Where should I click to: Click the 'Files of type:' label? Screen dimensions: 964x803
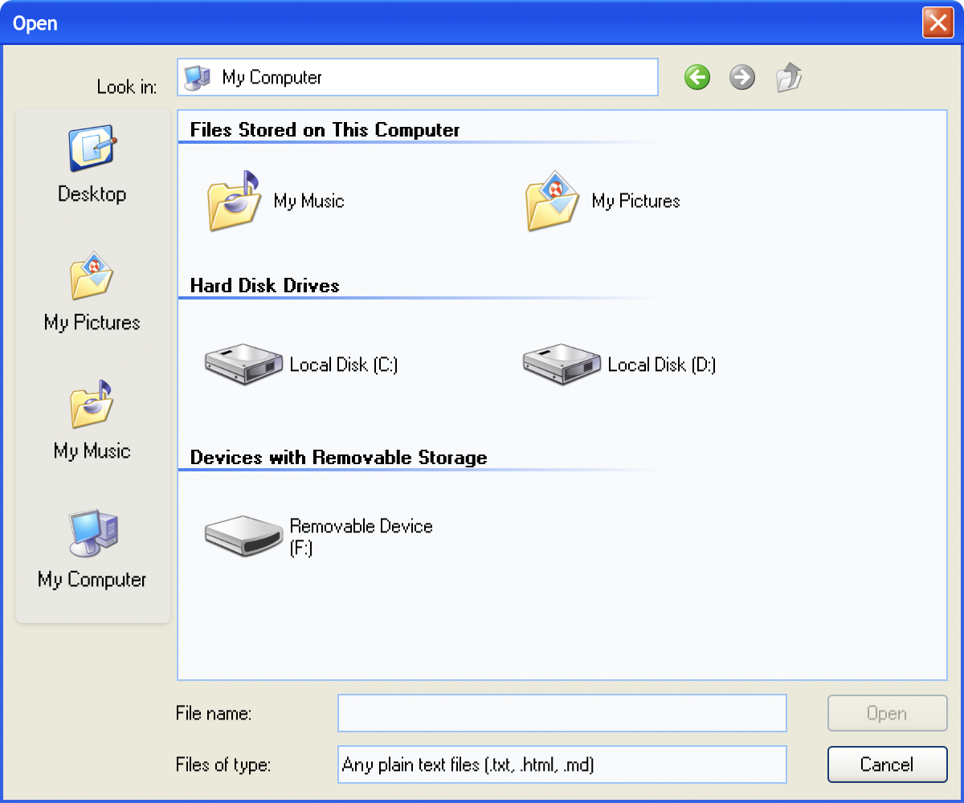pyautogui.click(x=223, y=764)
